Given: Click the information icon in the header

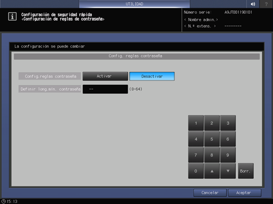Looking at the screenshot, I should (x=12, y=16).
